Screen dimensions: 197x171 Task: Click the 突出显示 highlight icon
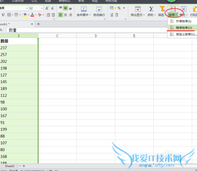click(x=138, y=9)
